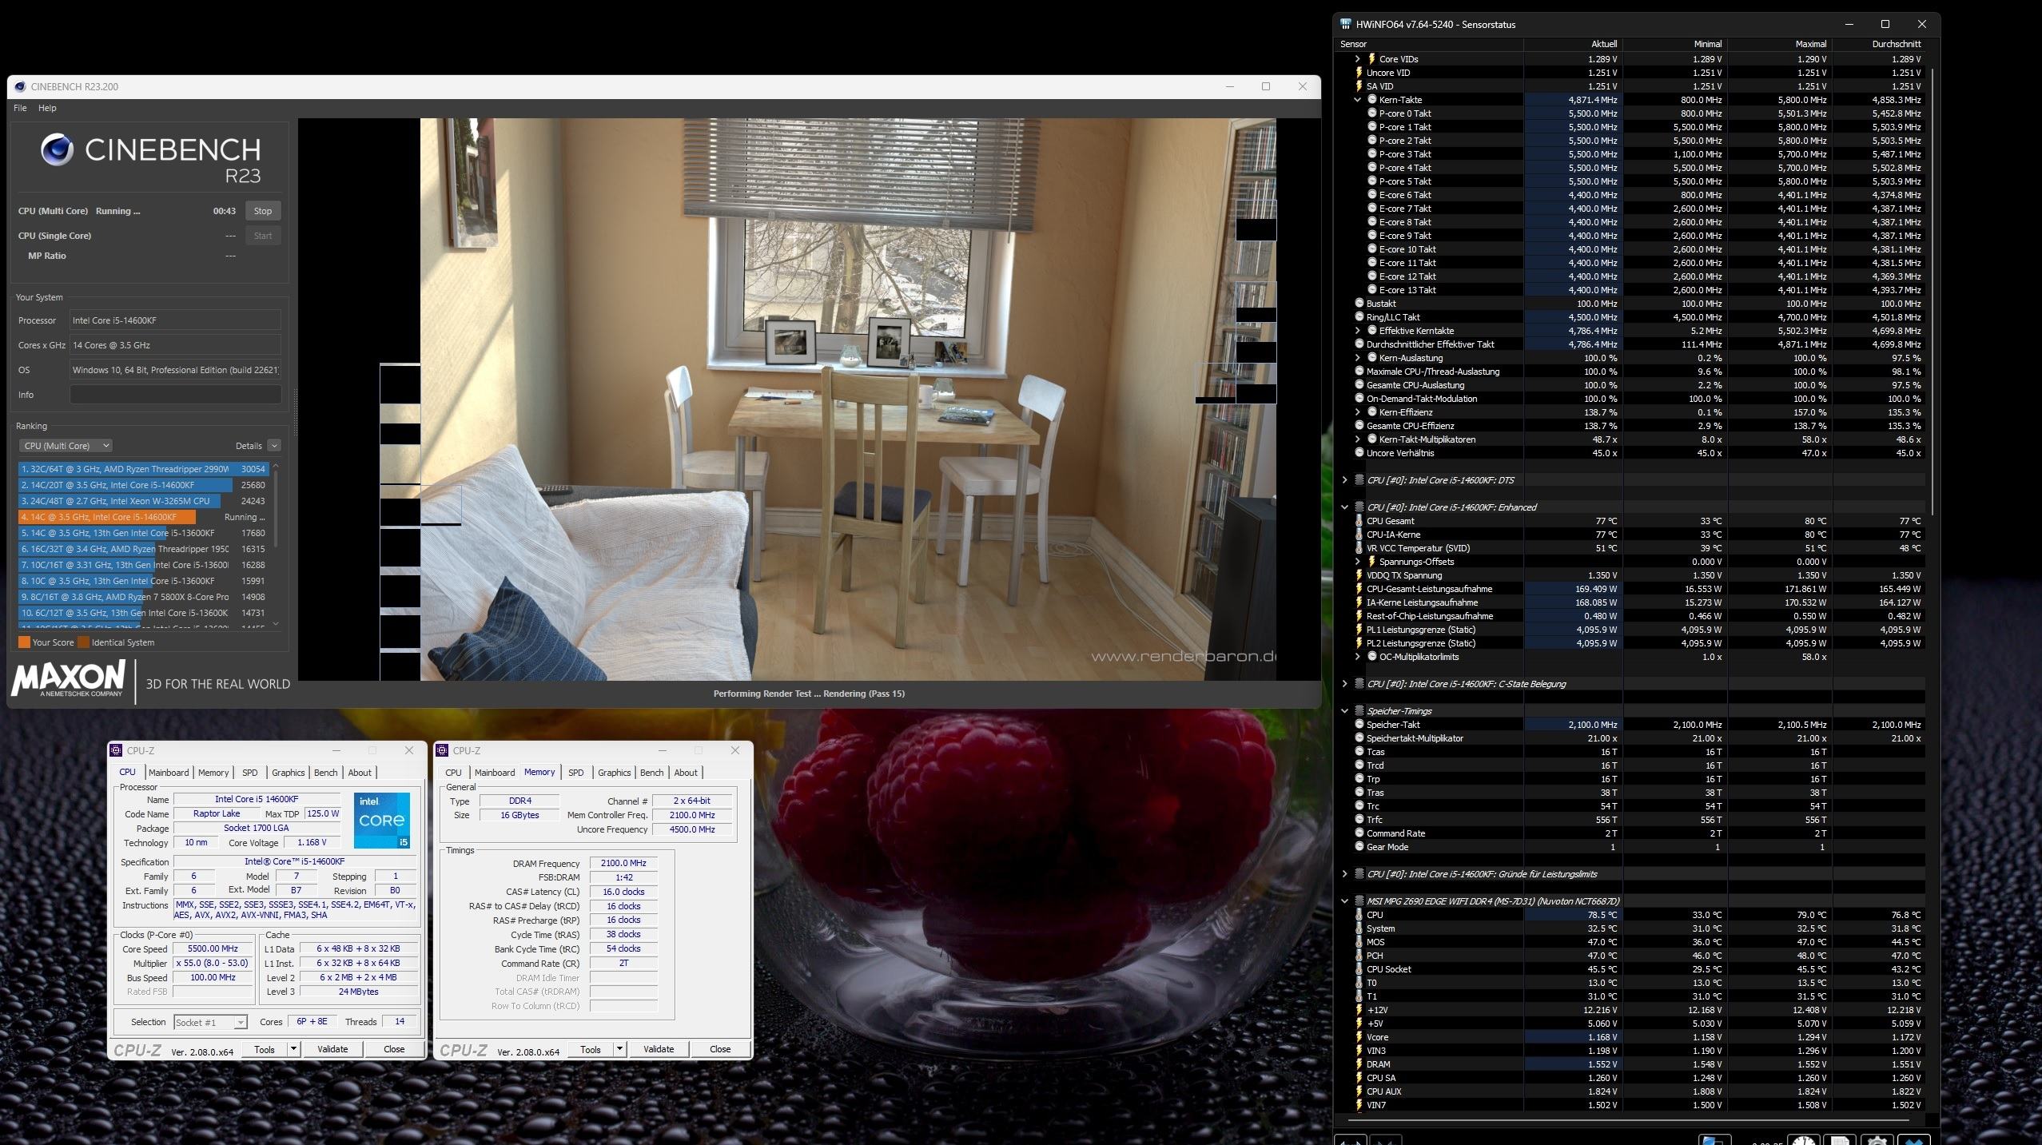This screenshot has height=1145, width=2042.
Task: Click the lightning icon beside Vcore
Action: (1359, 1037)
